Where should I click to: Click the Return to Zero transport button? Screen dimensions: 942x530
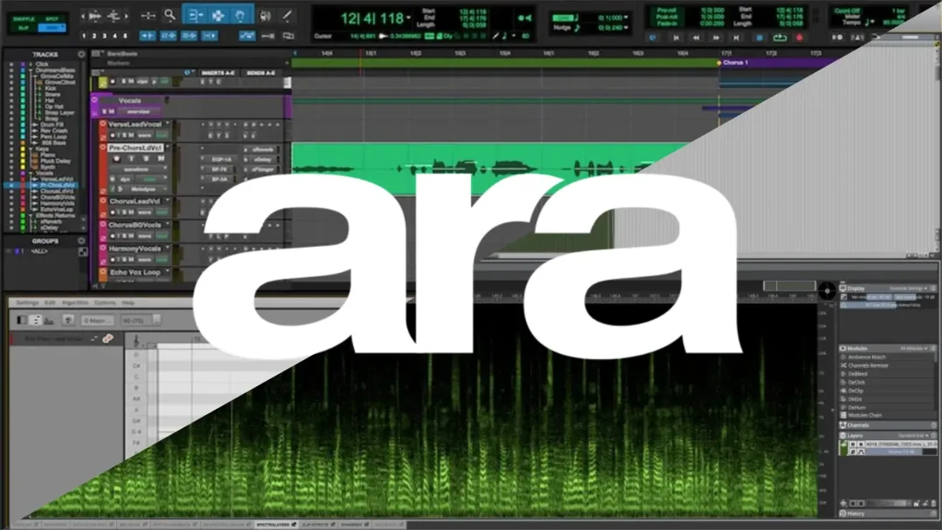[x=676, y=37]
